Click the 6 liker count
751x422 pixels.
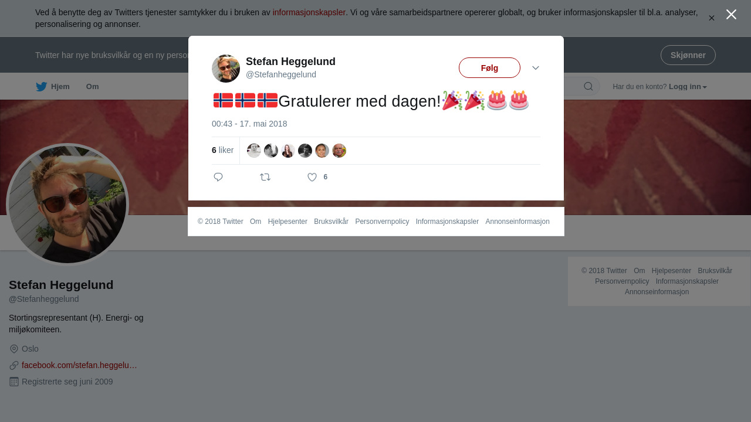(x=222, y=150)
